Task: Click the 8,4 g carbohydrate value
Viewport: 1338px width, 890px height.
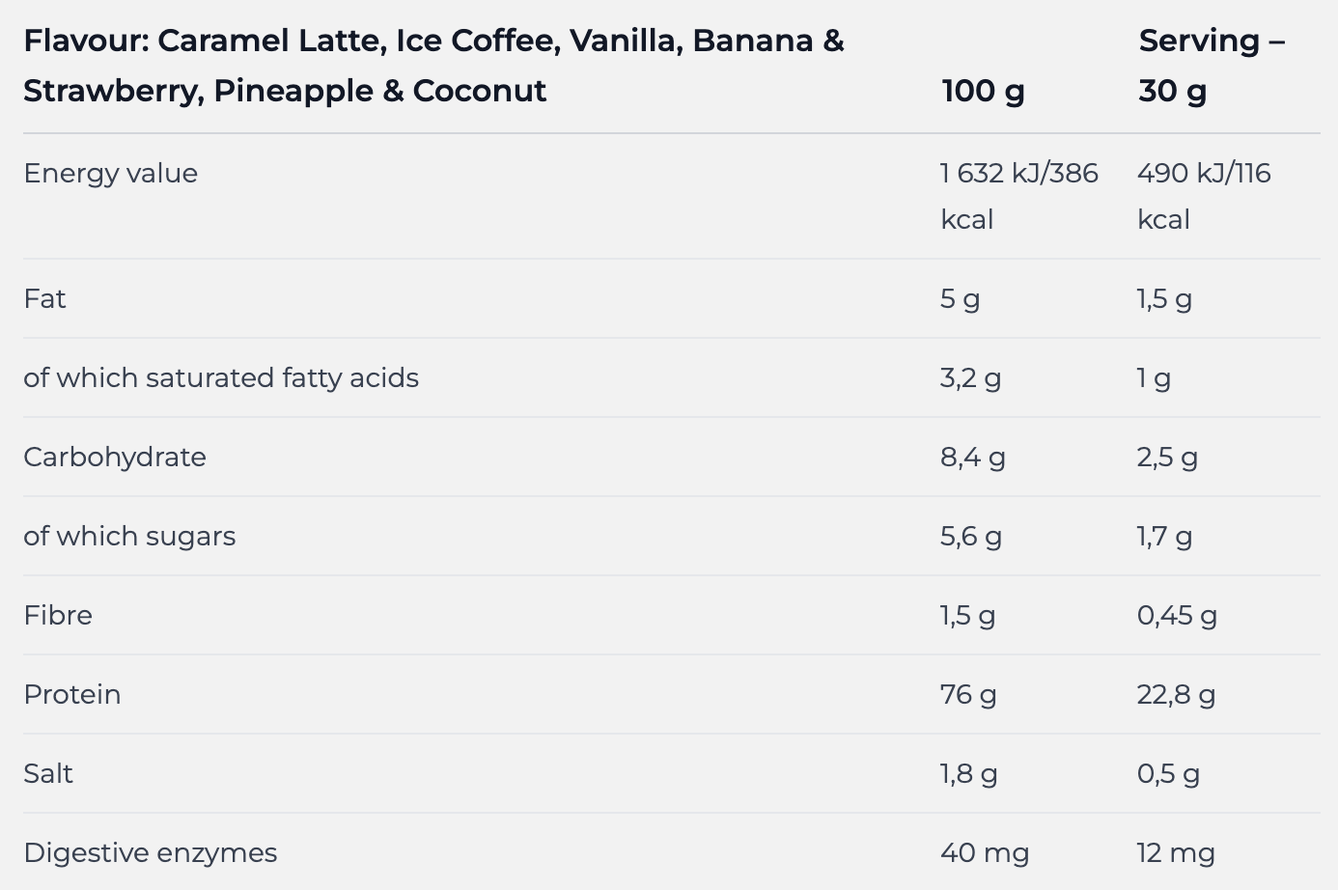Action: click(x=972, y=458)
